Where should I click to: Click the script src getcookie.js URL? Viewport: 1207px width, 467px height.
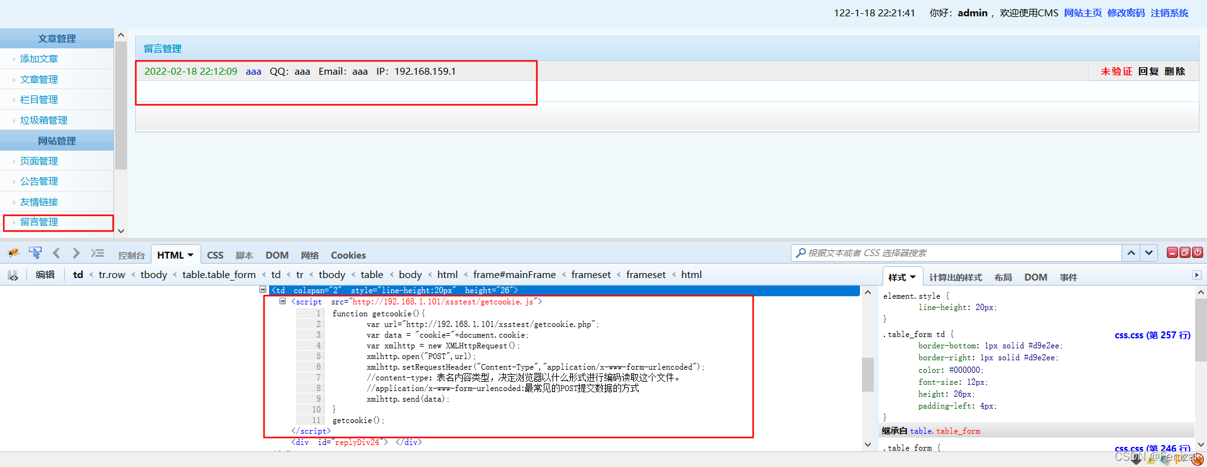pyautogui.click(x=443, y=302)
